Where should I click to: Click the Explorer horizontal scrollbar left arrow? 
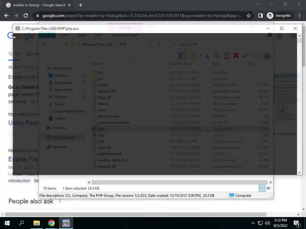click(x=89, y=182)
